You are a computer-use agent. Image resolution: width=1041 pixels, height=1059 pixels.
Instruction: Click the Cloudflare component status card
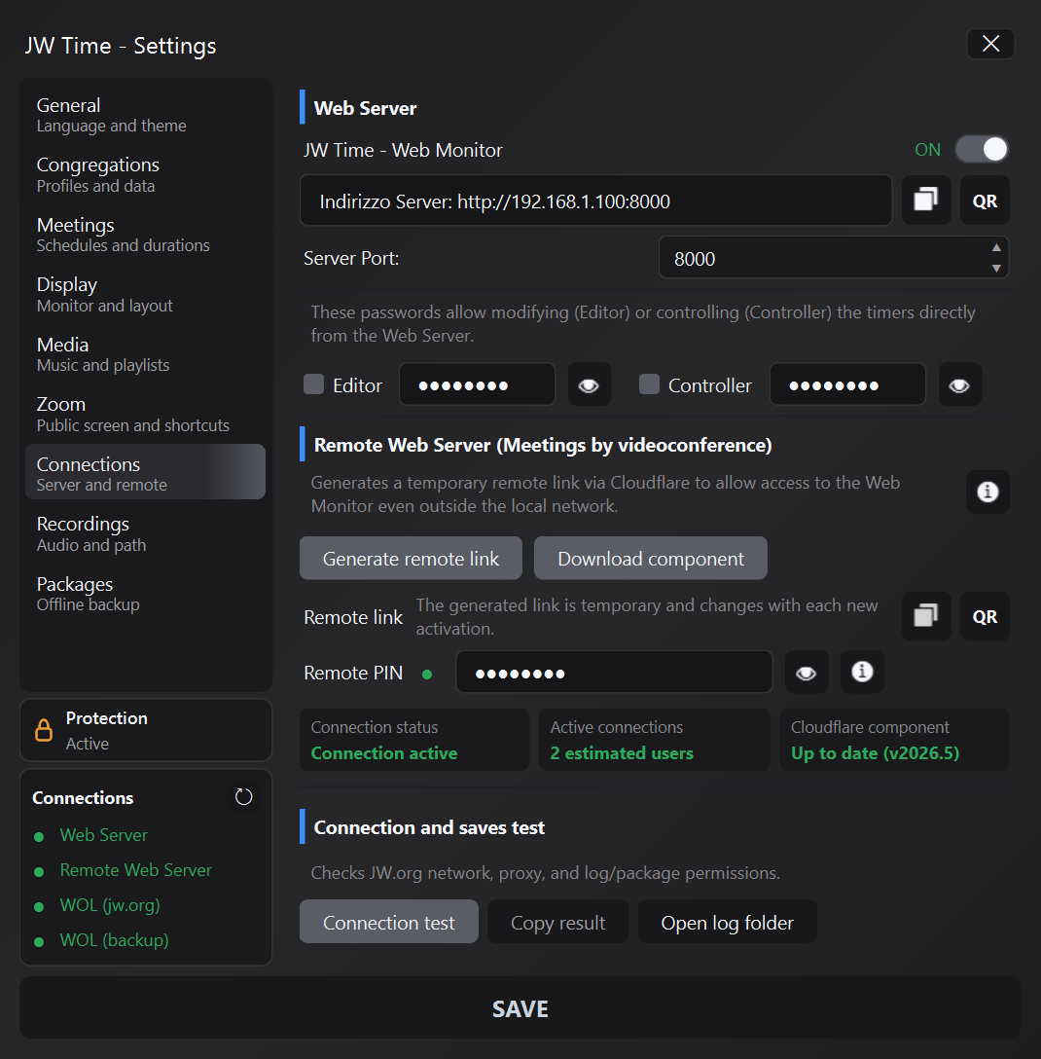(894, 740)
